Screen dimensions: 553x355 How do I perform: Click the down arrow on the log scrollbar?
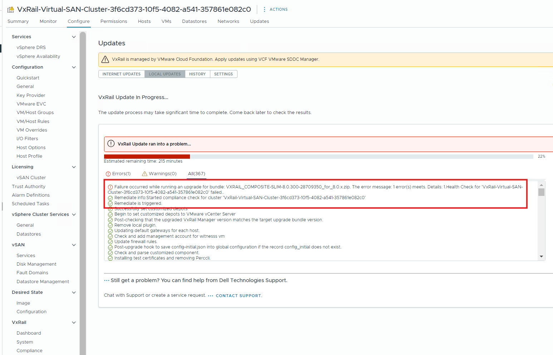[x=541, y=256]
